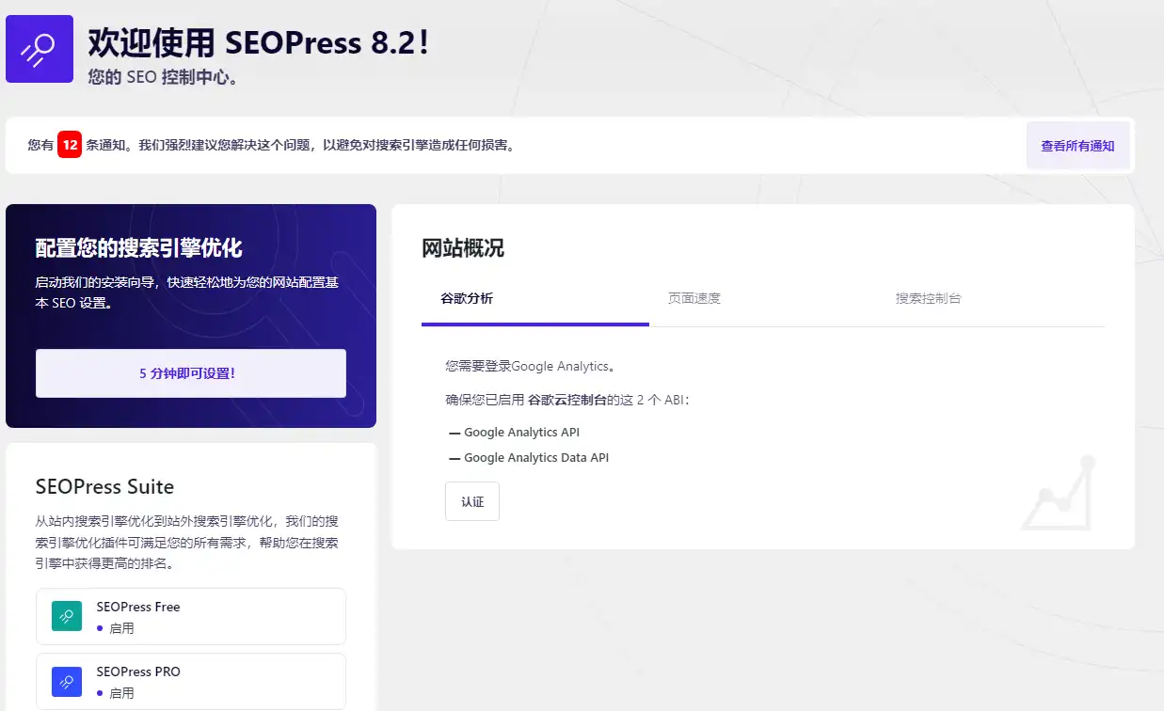Click the 查看所有通知 button
This screenshot has width=1164, height=711.
1077,145
